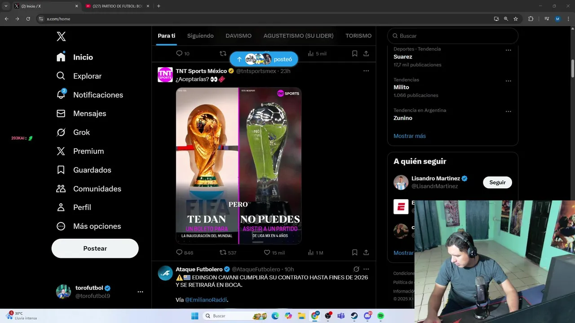Click Grok icon on Ataque Futbolero post
575x323 pixels.
[x=356, y=269]
